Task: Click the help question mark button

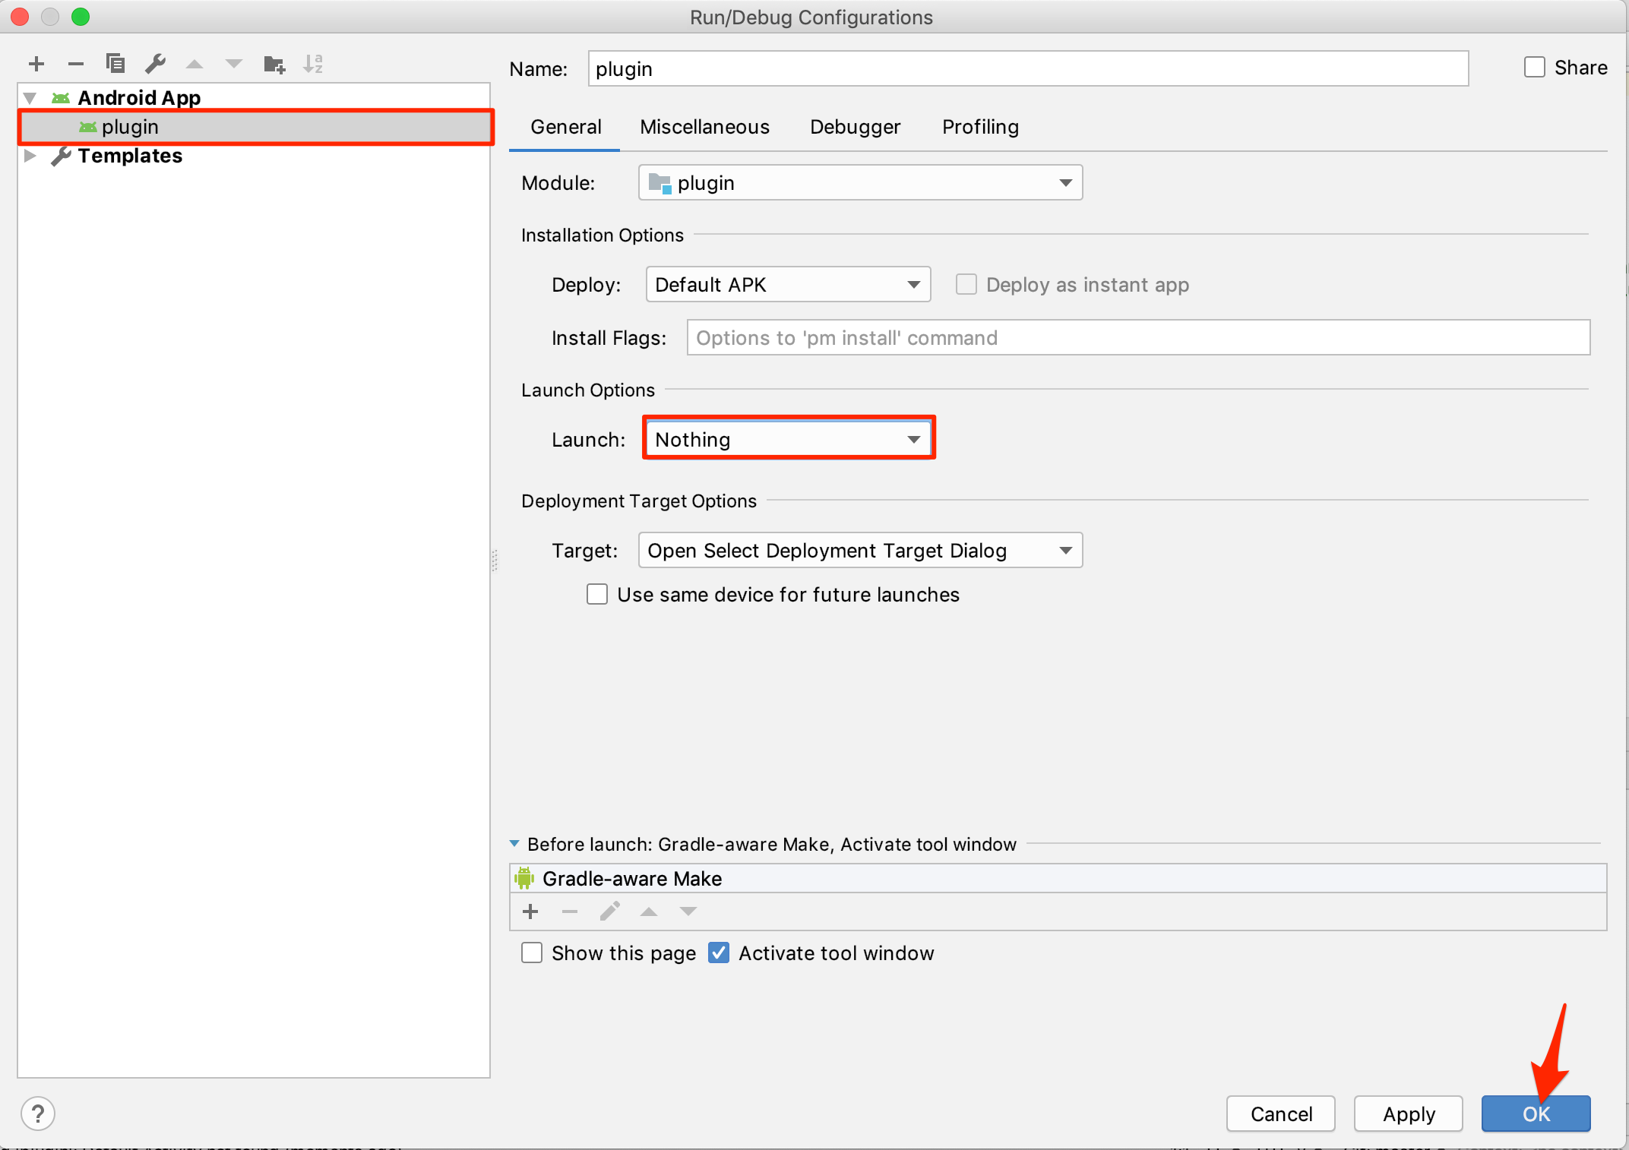Action: [37, 1114]
